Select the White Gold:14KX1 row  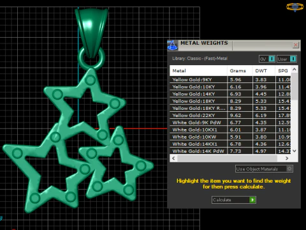click(230, 144)
